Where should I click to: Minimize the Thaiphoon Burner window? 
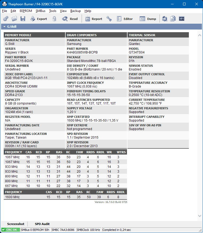(x=172, y=4)
